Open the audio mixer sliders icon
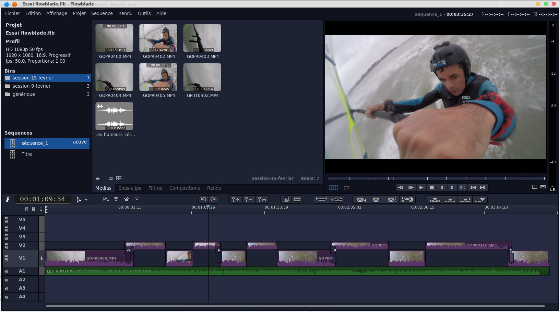The width and height of the screenshot is (560, 312). pos(106,199)
